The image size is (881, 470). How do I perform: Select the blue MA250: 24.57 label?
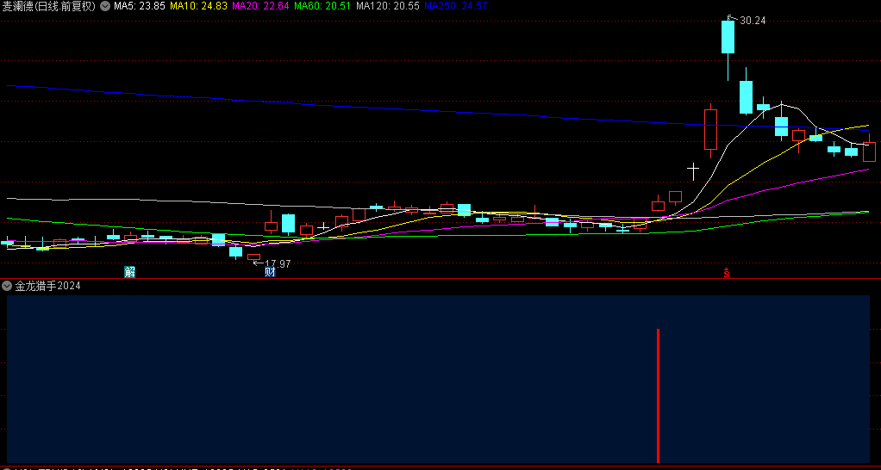(456, 6)
